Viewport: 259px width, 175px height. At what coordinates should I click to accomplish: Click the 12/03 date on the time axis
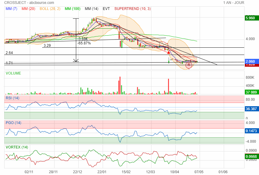tap(150, 172)
